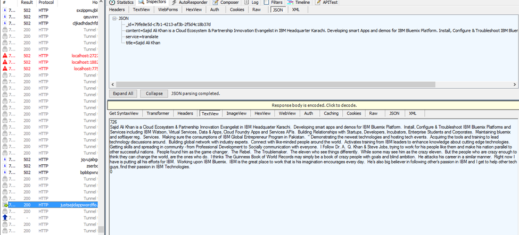
Task: Open the response Transformer tab
Action: (158, 113)
